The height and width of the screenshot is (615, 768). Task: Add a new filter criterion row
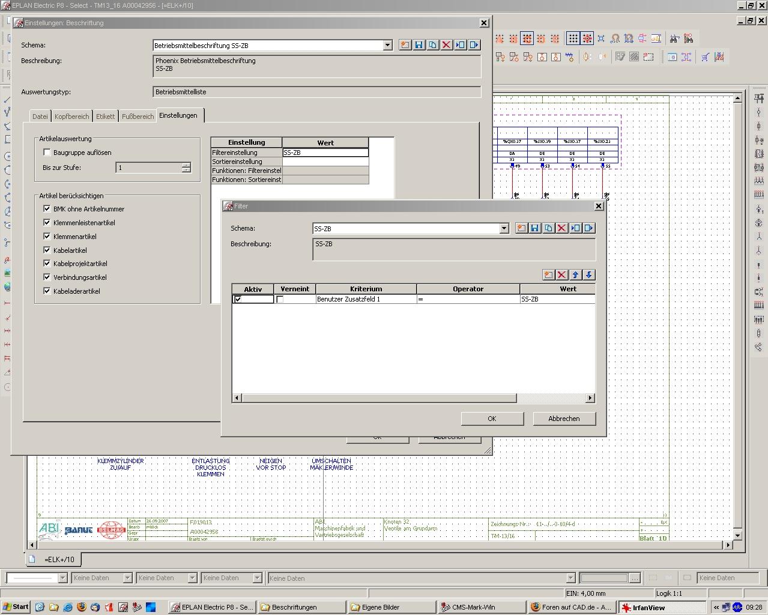point(548,274)
